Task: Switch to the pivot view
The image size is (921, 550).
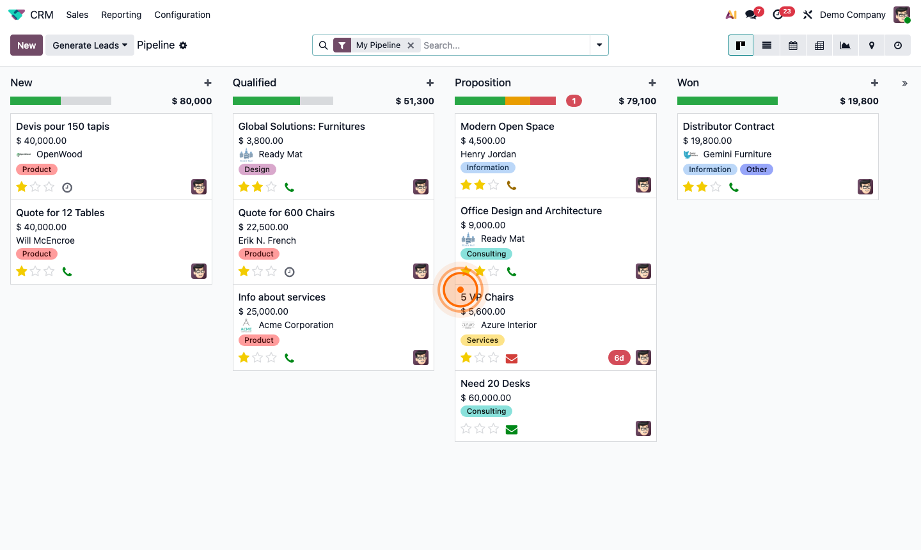Action: pyautogui.click(x=819, y=45)
